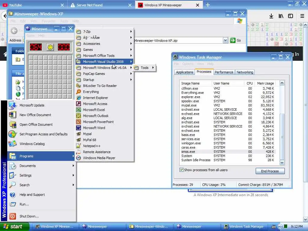
Task: Click the Accessories folder icon
Action: coord(79,44)
